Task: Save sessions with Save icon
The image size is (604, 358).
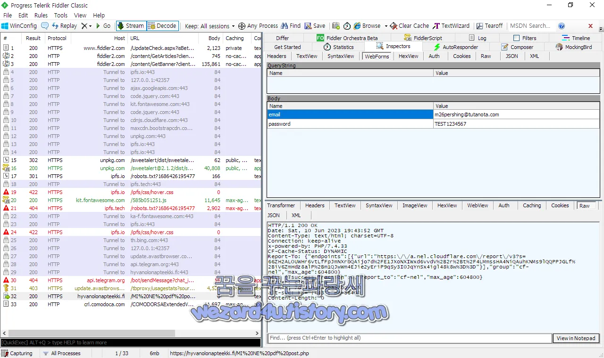Action: coord(315,26)
